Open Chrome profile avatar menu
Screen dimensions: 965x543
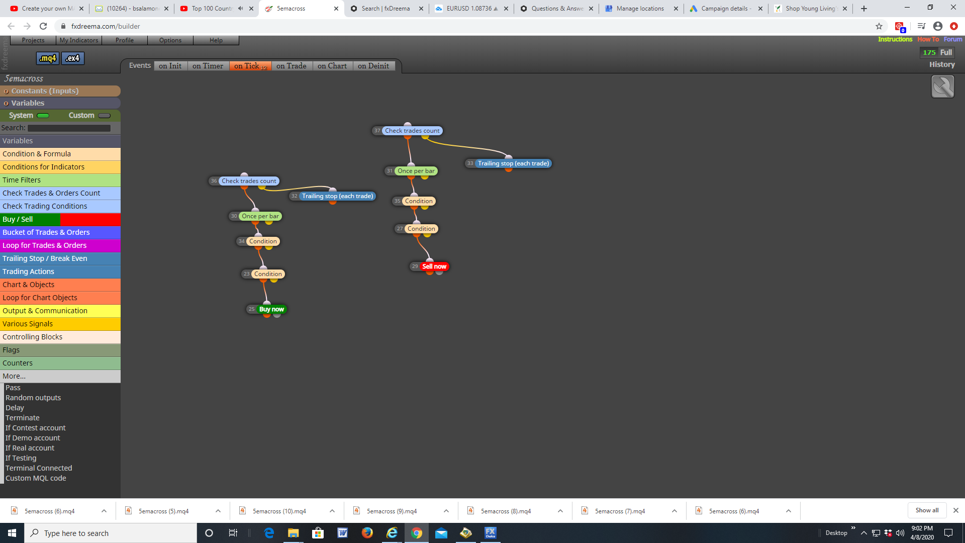coord(937,26)
